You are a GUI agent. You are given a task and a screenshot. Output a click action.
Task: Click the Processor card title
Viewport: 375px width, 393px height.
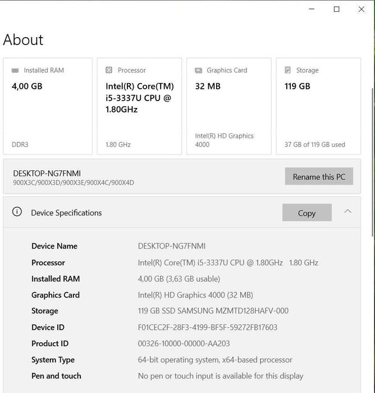[132, 70]
